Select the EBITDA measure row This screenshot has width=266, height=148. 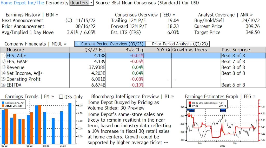tap(133, 85)
